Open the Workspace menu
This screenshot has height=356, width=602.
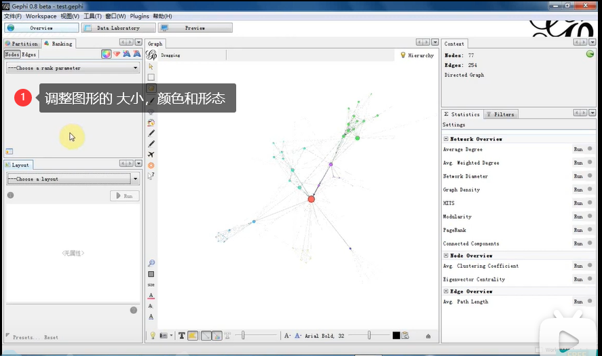tap(41, 16)
